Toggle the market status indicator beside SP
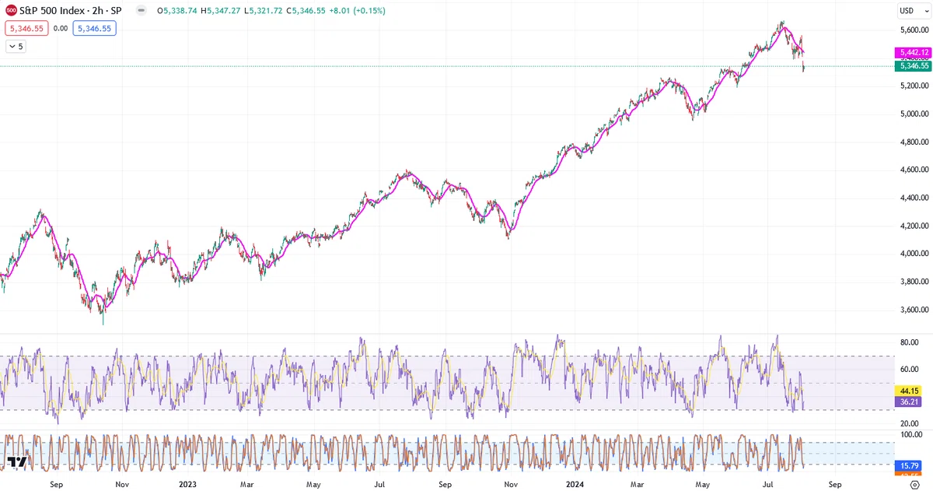The height and width of the screenshot is (491, 933). pos(140,11)
